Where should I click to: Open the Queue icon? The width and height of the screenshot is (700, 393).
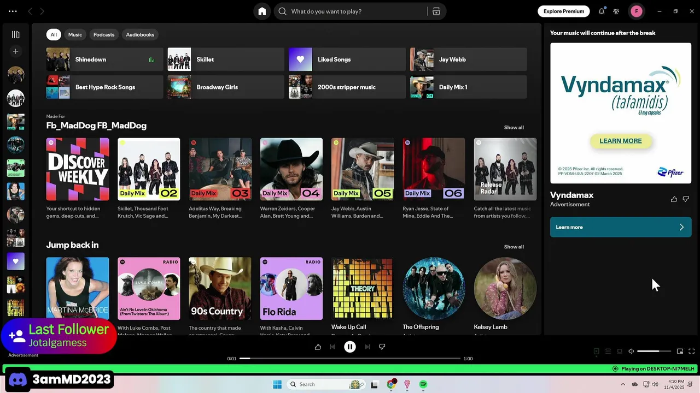[x=608, y=352]
